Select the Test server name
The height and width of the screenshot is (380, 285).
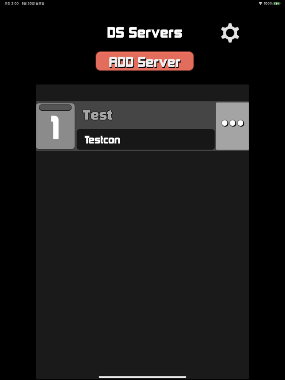click(98, 115)
